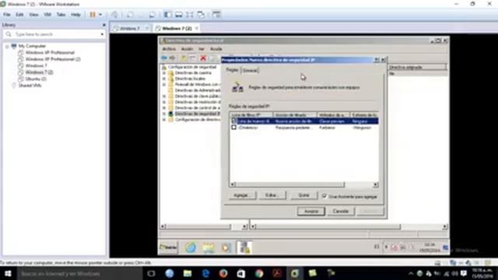Screen dimensions: 498x280
Task: Open the VMware VM menu
Action: (47, 15)
